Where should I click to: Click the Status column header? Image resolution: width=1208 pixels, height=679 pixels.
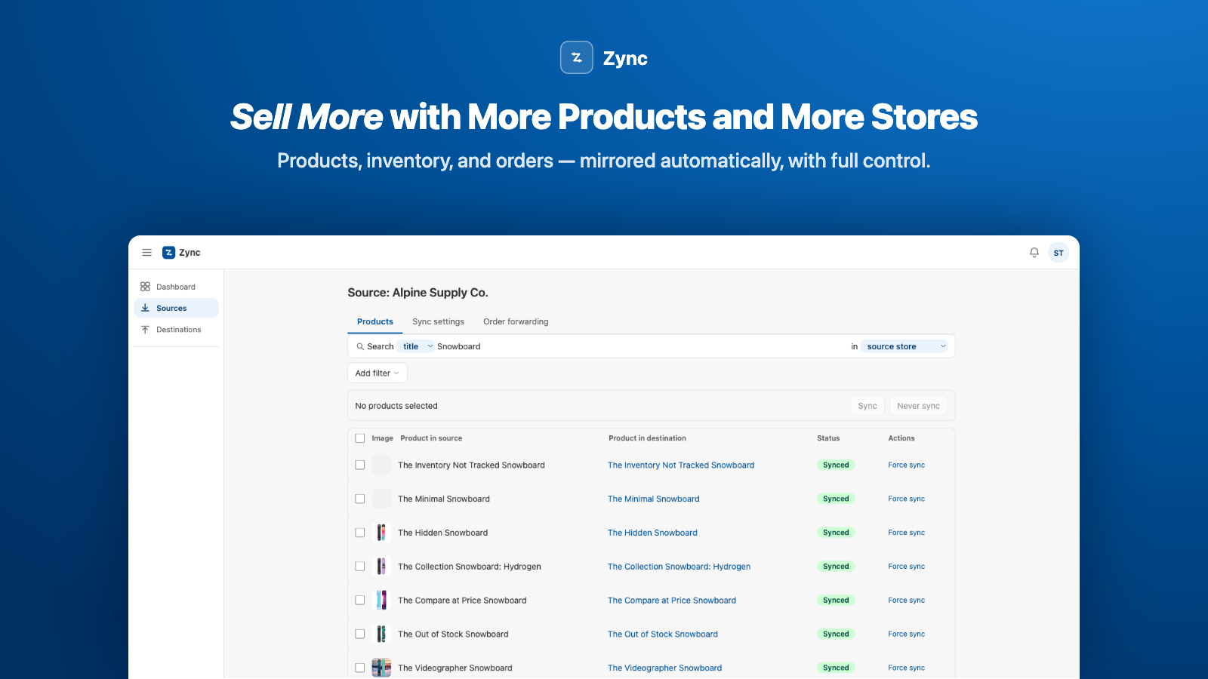click(828, 438)
